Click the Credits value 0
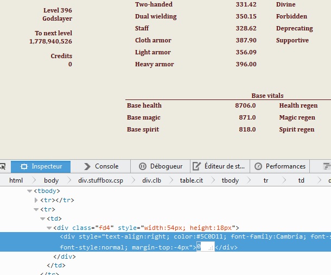Viewport: 331px width, 275px height. tap(70, 64)
